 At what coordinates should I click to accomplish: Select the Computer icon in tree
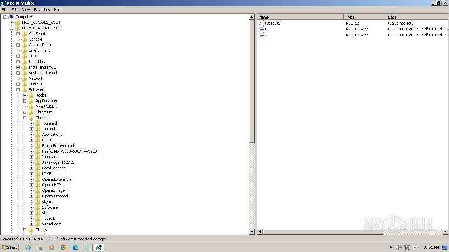click(x=12, y=17)
